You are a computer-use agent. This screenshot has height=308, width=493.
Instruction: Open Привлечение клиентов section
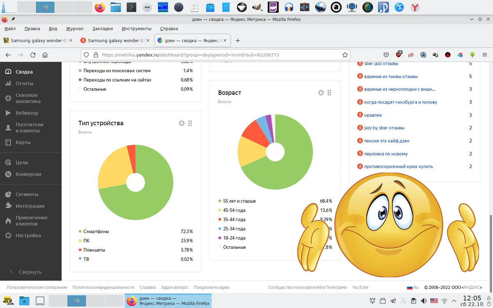(32, 221)
